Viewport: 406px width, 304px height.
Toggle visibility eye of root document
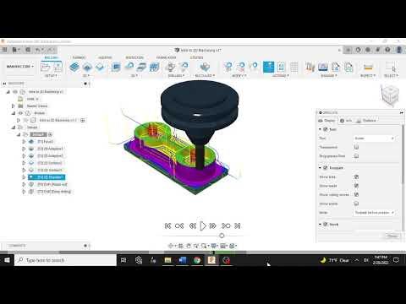[x=15, y=92]
